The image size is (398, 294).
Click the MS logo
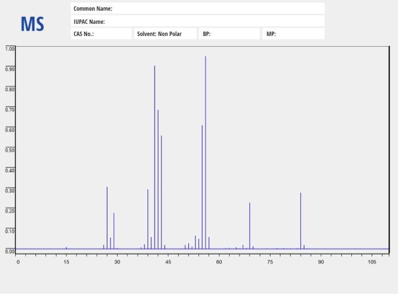32,24
